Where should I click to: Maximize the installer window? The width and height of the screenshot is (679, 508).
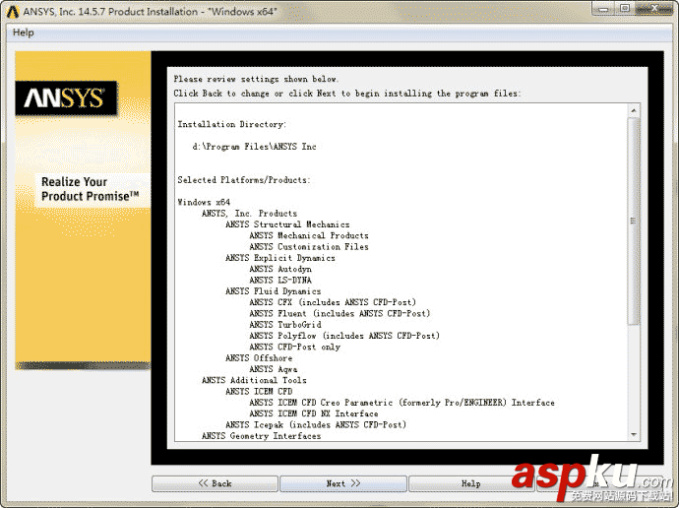coord(625,9)
